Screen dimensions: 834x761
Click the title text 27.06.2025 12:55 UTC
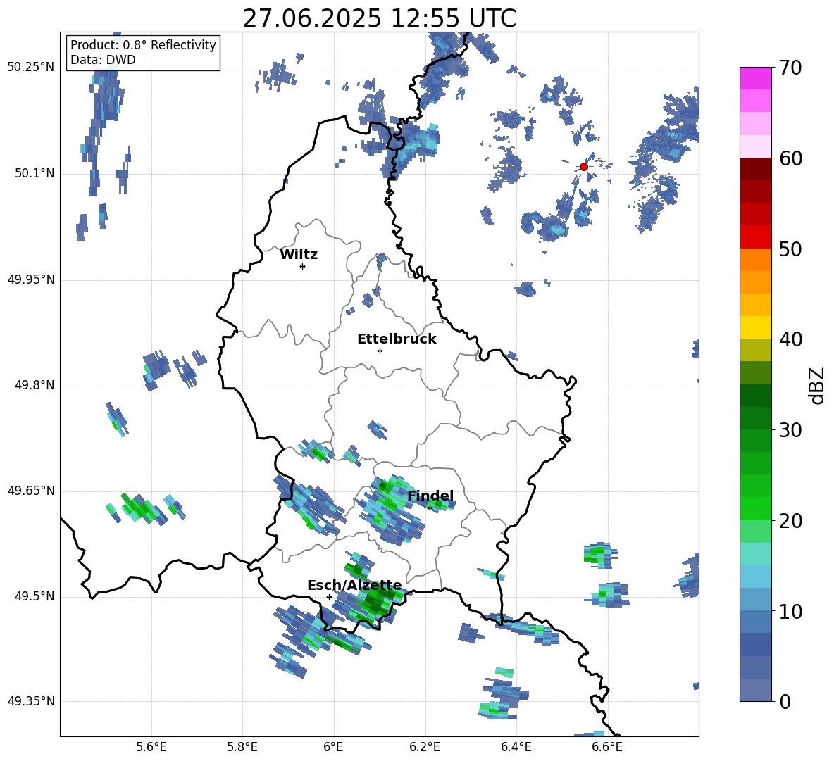pyautogui.click(x=379, y=18)
